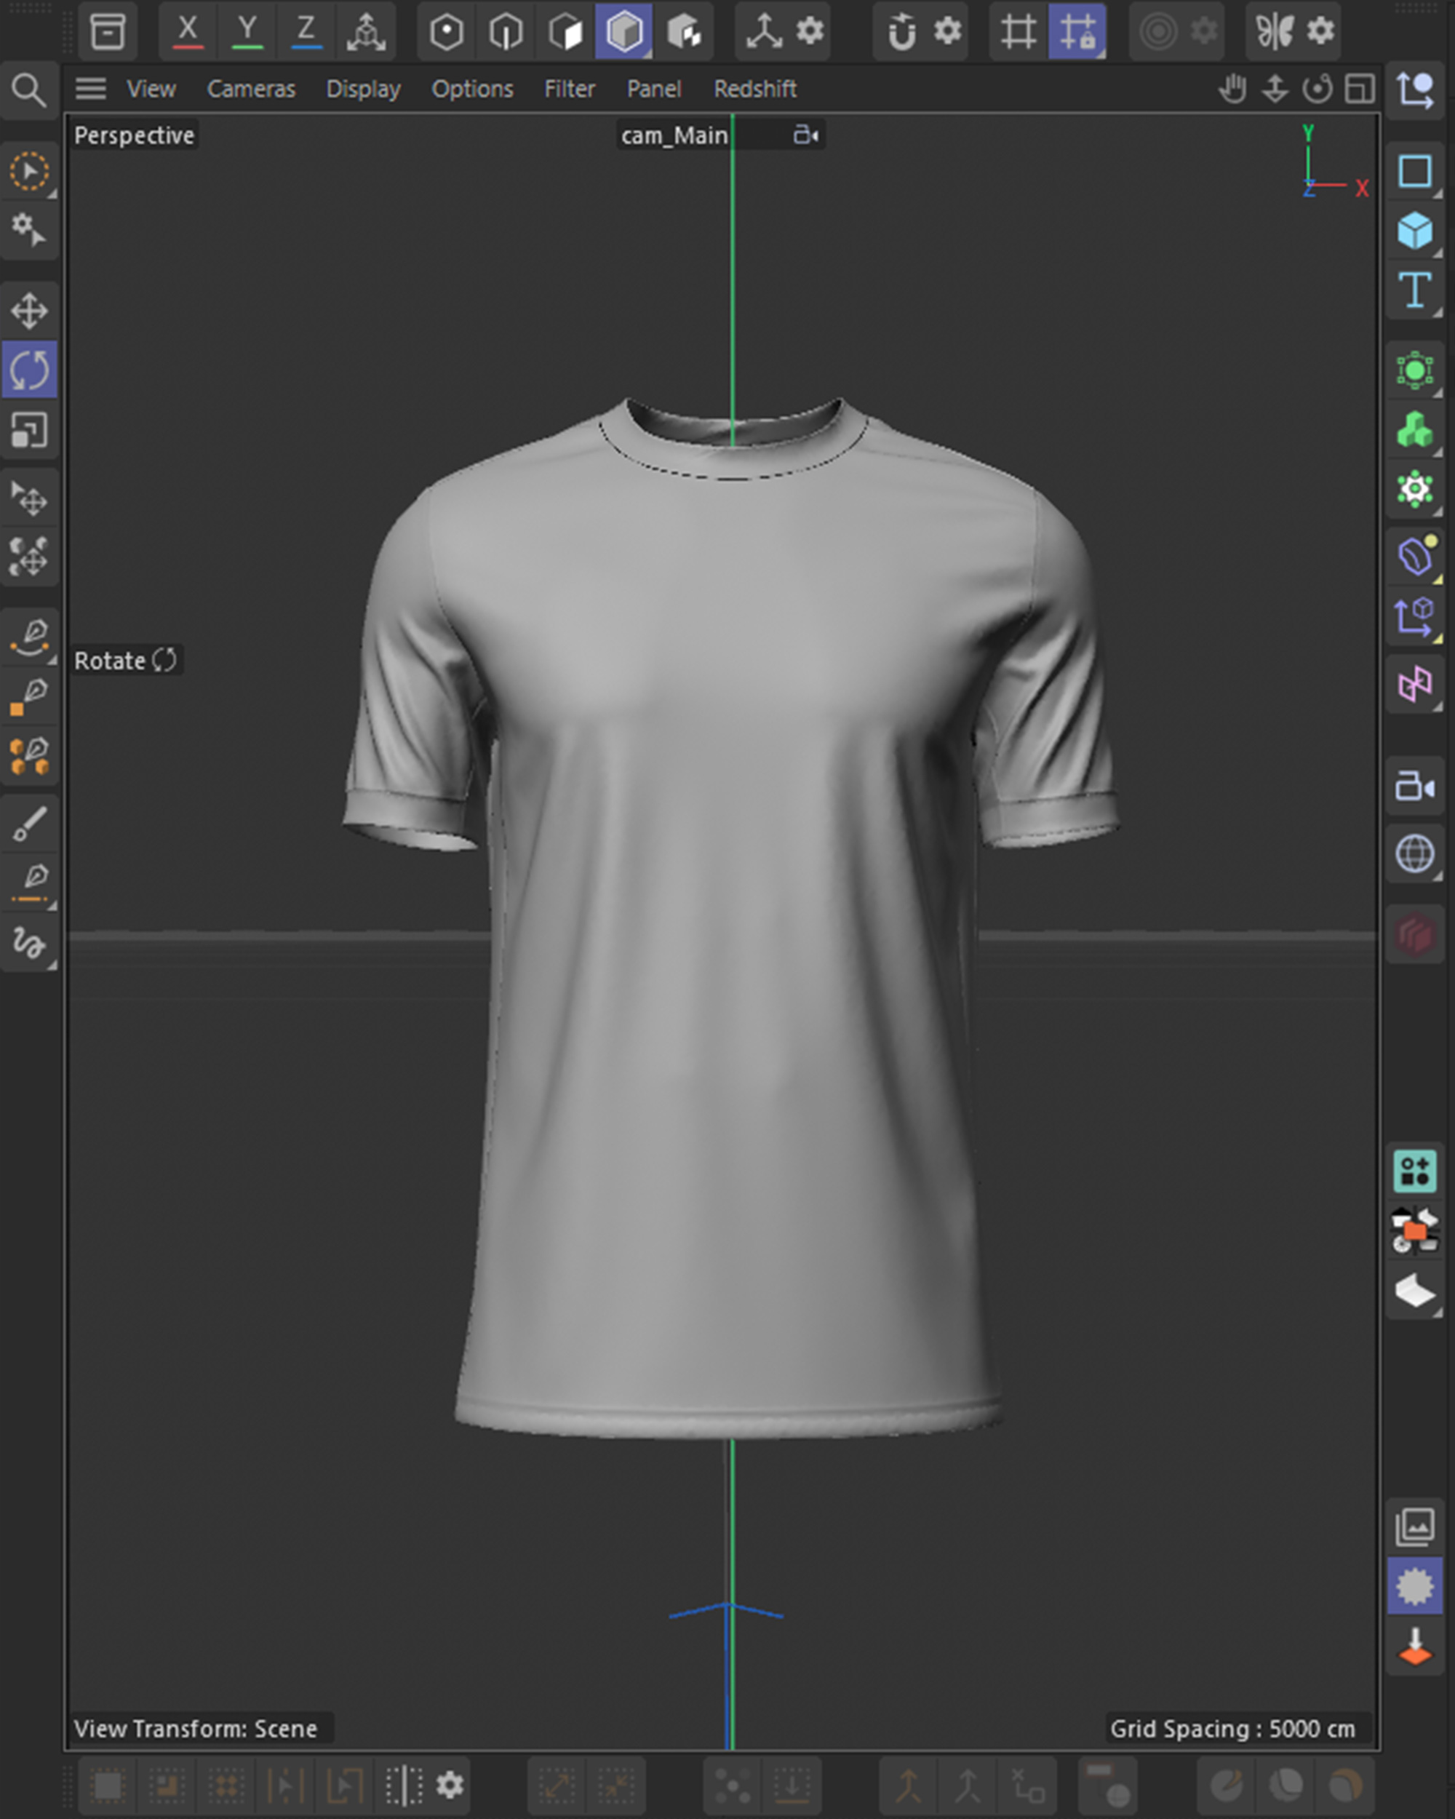
Task: Select the Live Selection tool
Action: tap(30, 171)
